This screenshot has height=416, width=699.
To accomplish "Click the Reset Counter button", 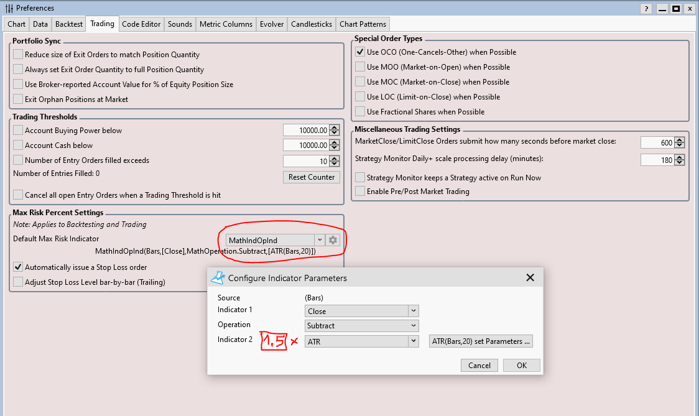I will [312, 177].
